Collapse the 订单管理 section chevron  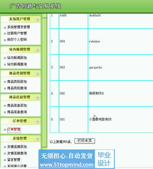click(37, 121)
